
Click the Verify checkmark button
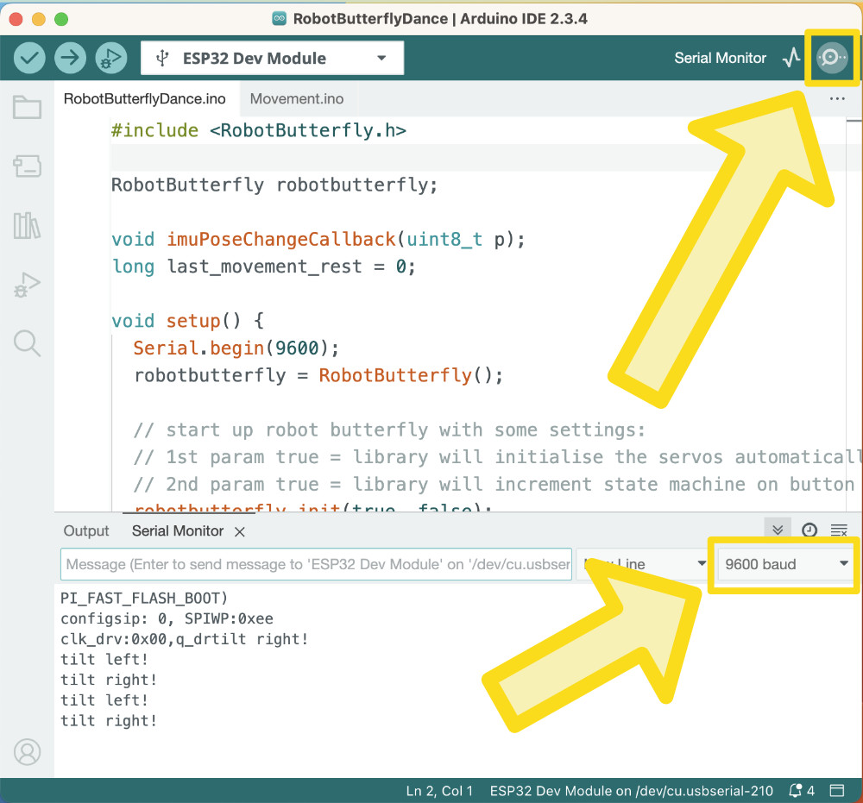coord(29,58)
